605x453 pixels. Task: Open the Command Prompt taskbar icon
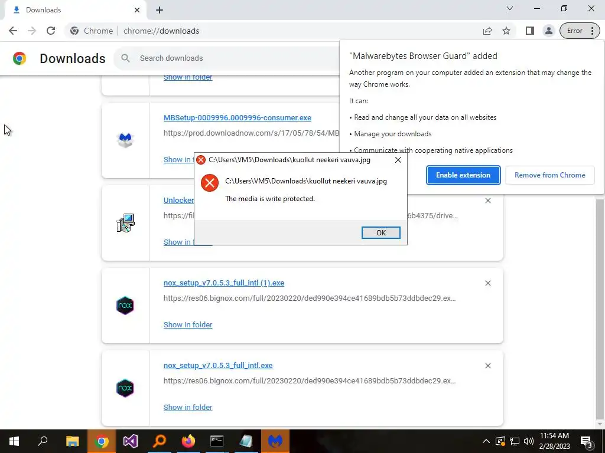[217, 441]
